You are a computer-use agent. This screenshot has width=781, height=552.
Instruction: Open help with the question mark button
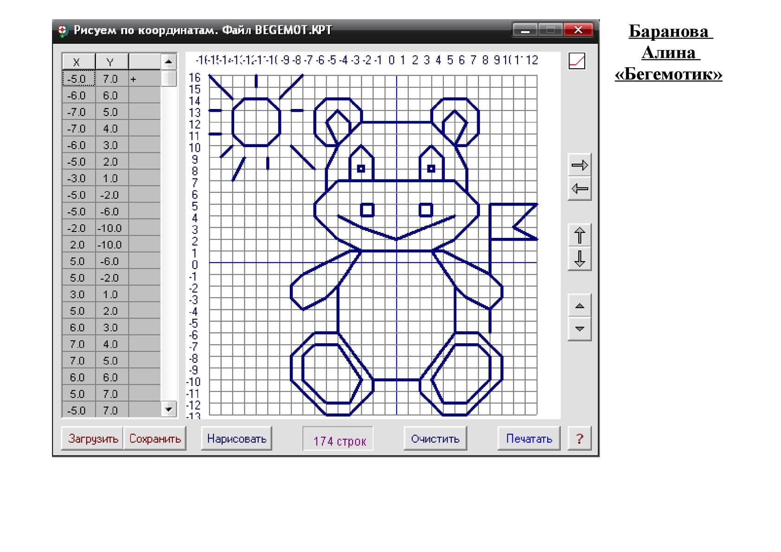(579, 438)
